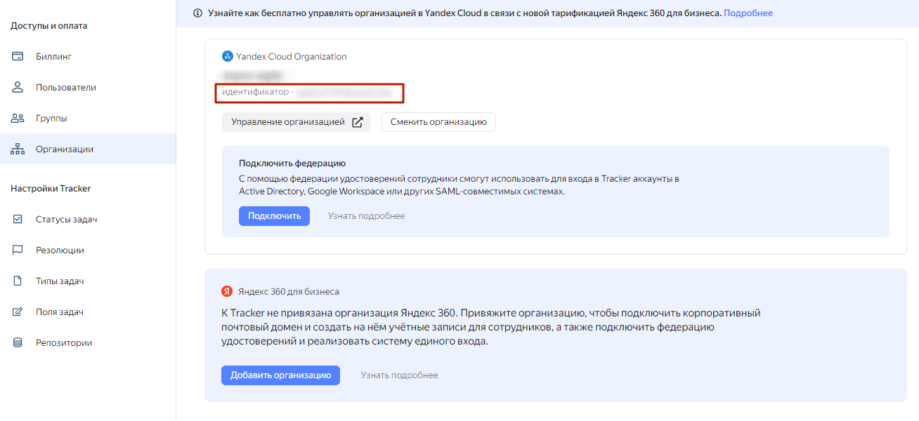Click the Organizations hierarchy icon
Image resolution: width=919 pixels, height=421 pixels.
tap(18, 149)
